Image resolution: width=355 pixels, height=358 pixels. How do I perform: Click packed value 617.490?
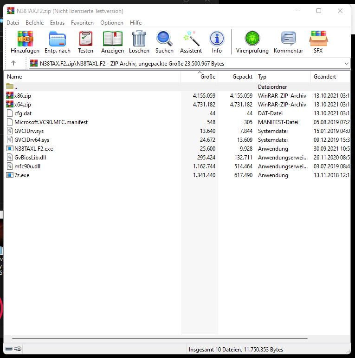(x=243, y=175)
